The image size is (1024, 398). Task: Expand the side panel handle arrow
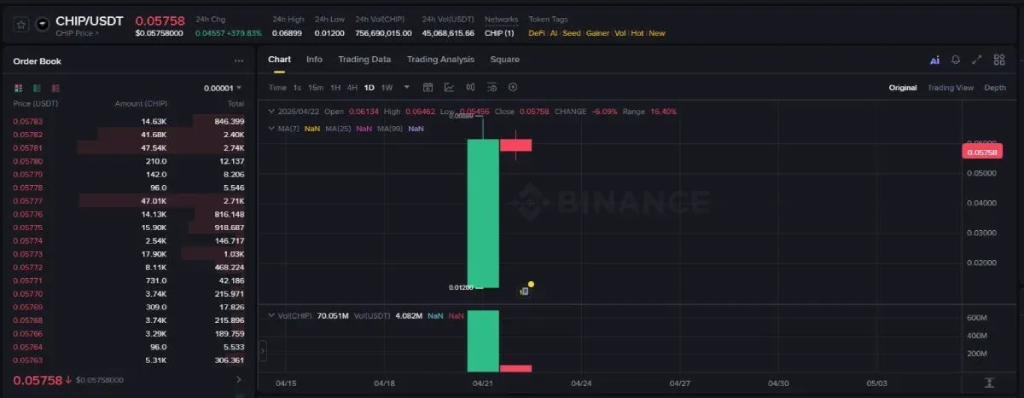pyautogui.click(x=263, y=349)
